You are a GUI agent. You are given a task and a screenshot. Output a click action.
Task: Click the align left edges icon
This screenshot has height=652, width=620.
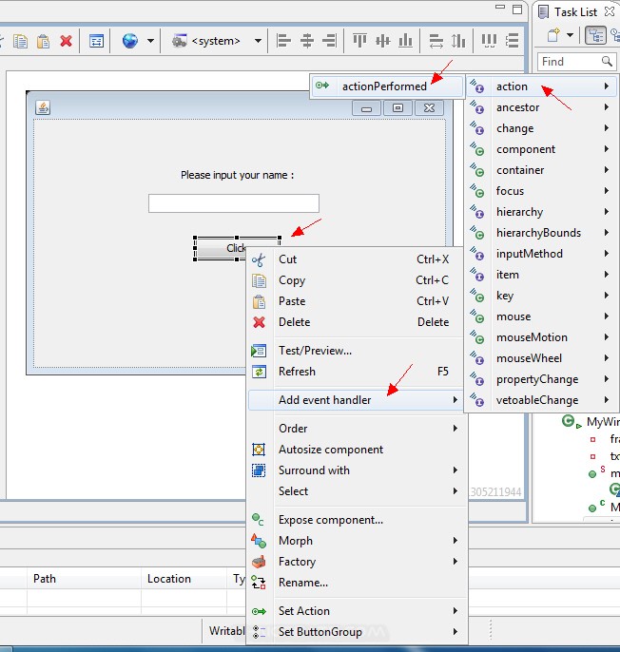coord(283,41)
